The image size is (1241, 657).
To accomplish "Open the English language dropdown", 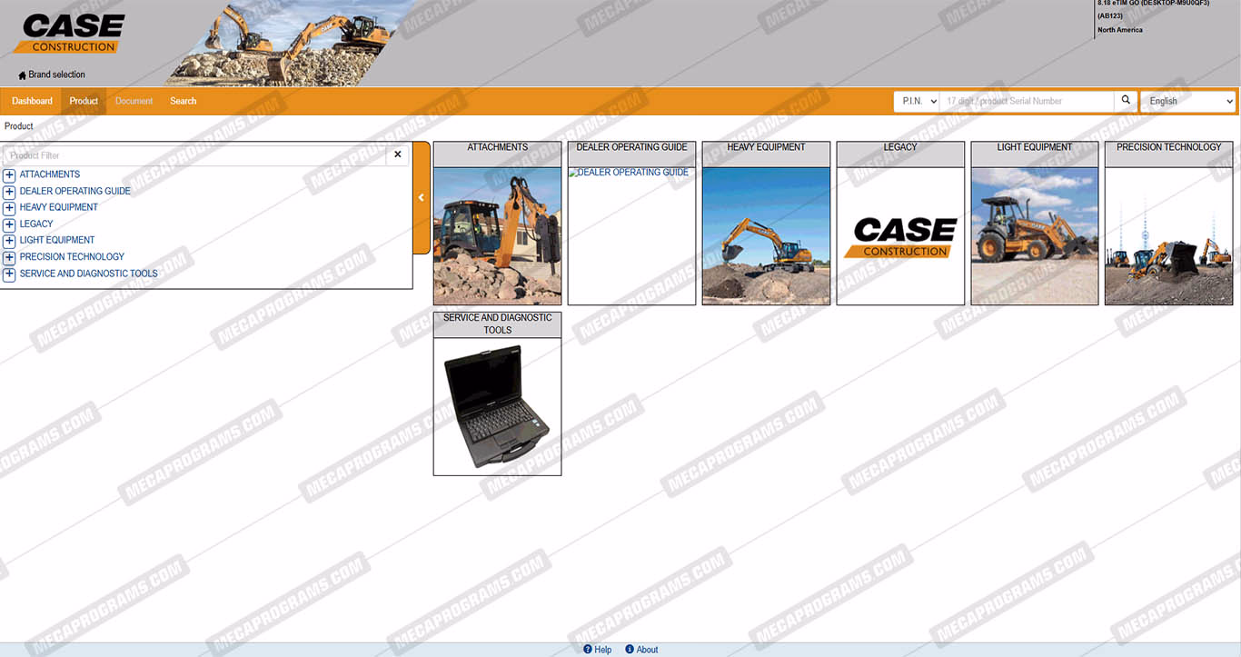I will (x=1188, y=101).
